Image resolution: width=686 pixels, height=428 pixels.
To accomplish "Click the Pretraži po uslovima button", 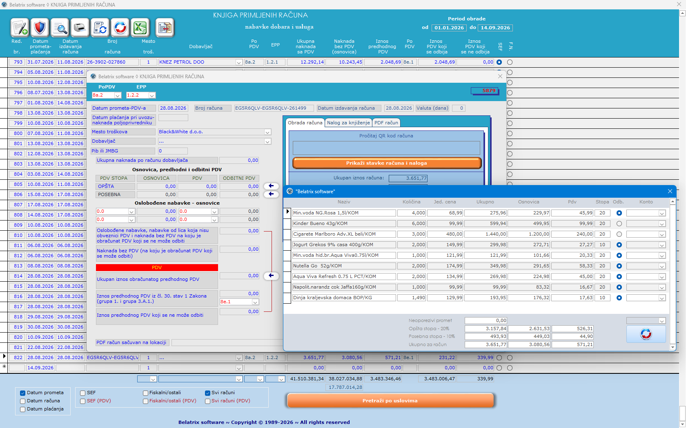I will [x=390, y=401].
